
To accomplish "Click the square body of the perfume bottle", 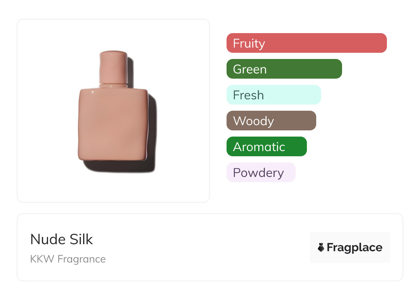I will tap(113, 125).
